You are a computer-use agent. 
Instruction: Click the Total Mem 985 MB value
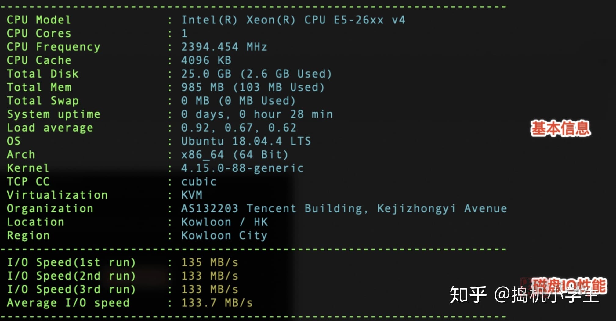253,87
